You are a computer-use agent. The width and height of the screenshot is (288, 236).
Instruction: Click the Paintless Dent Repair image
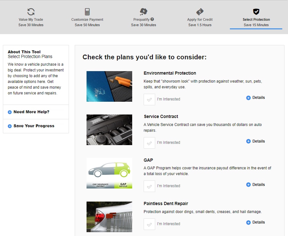109,217
